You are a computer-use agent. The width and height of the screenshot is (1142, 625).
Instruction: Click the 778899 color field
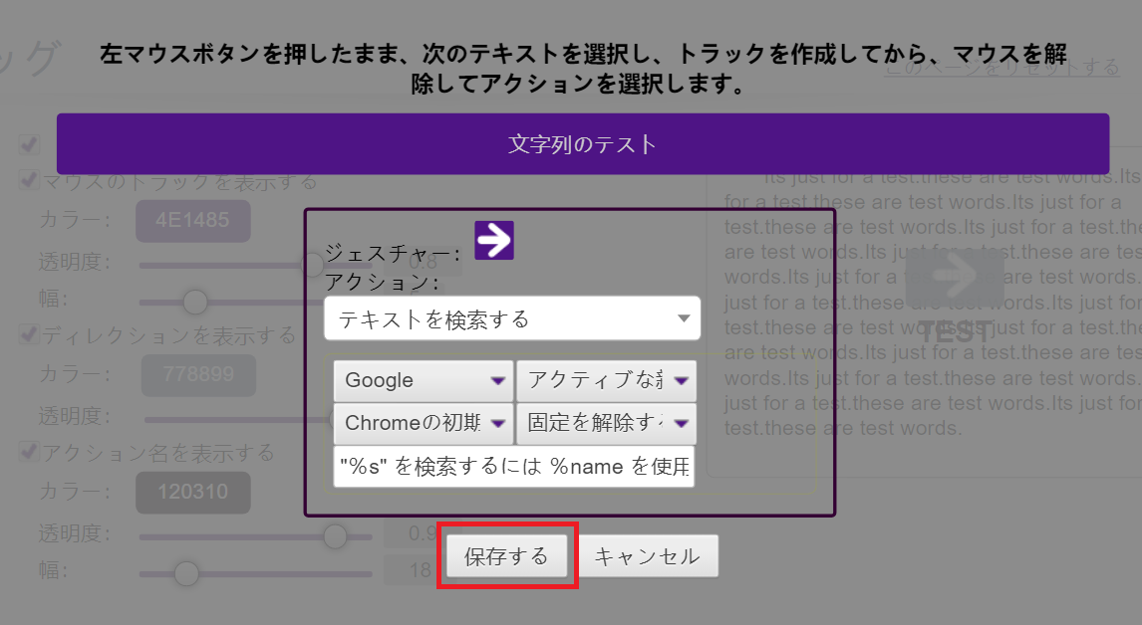click(198, 375)
